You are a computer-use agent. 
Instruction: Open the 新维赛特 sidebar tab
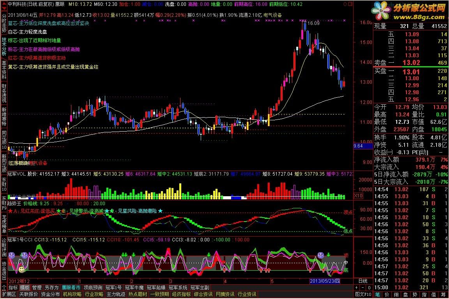click(x=4, y=117)
